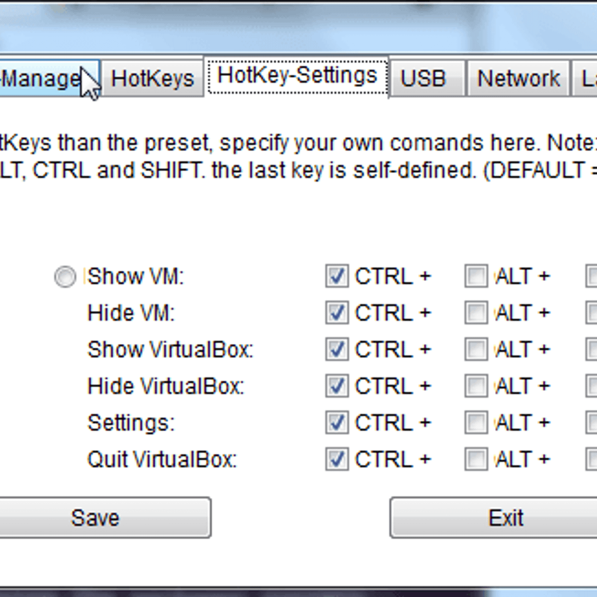Enable ALT for Show VM
The image size is (597, 597).
[476, 276]
